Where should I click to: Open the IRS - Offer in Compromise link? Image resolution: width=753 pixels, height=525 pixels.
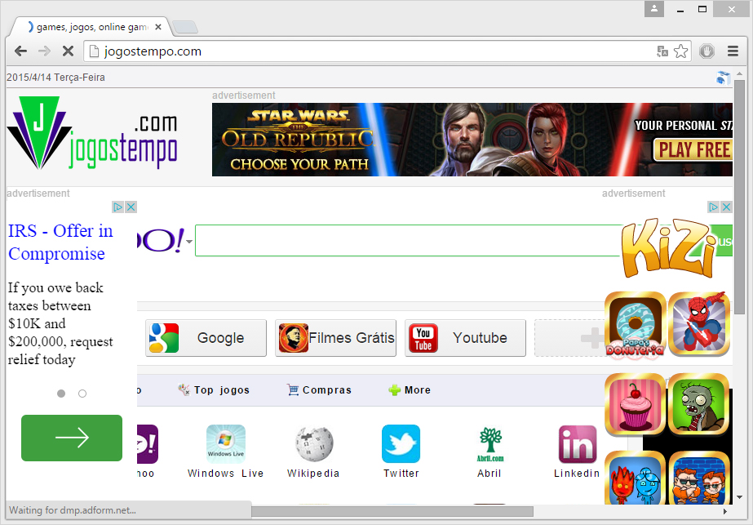coord(60,242)
